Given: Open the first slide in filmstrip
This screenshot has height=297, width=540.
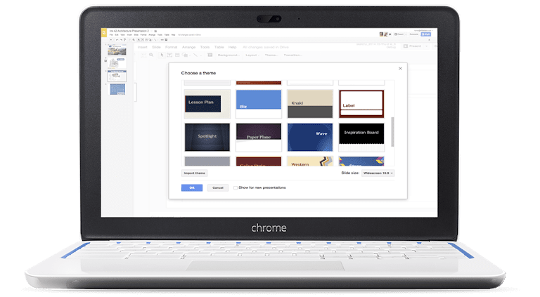Looking at the screenshot, I should 117,51.
